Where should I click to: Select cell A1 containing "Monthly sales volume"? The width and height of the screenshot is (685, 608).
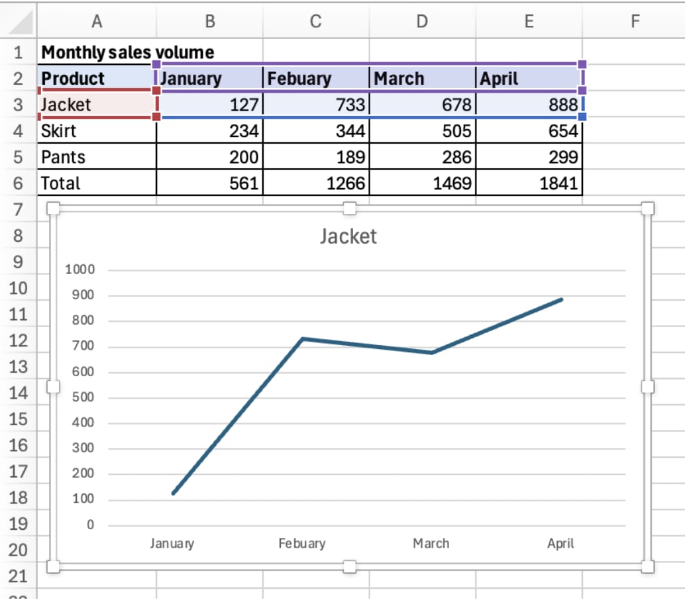[x=97, y=52]
